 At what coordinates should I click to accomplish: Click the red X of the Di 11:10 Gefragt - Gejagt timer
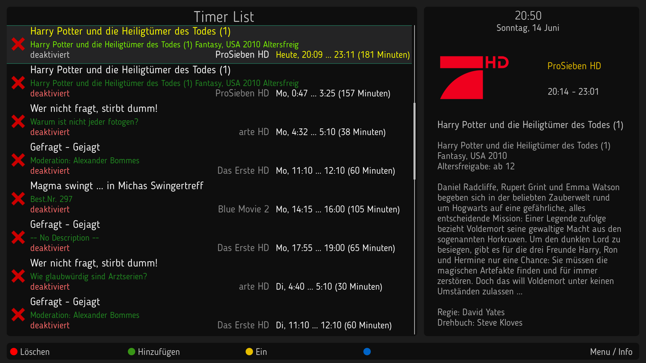point(18,315)
